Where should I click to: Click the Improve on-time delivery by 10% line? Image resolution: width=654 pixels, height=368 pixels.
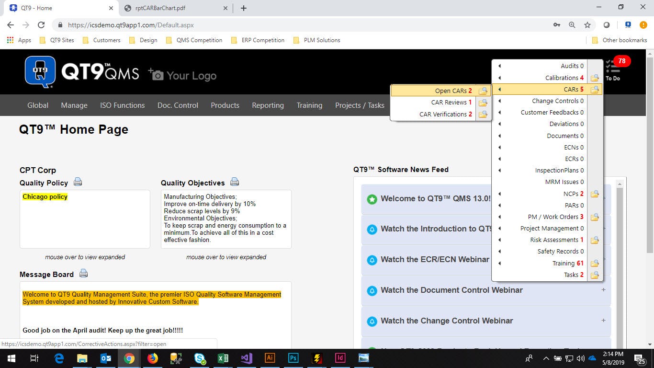[210, 204]
